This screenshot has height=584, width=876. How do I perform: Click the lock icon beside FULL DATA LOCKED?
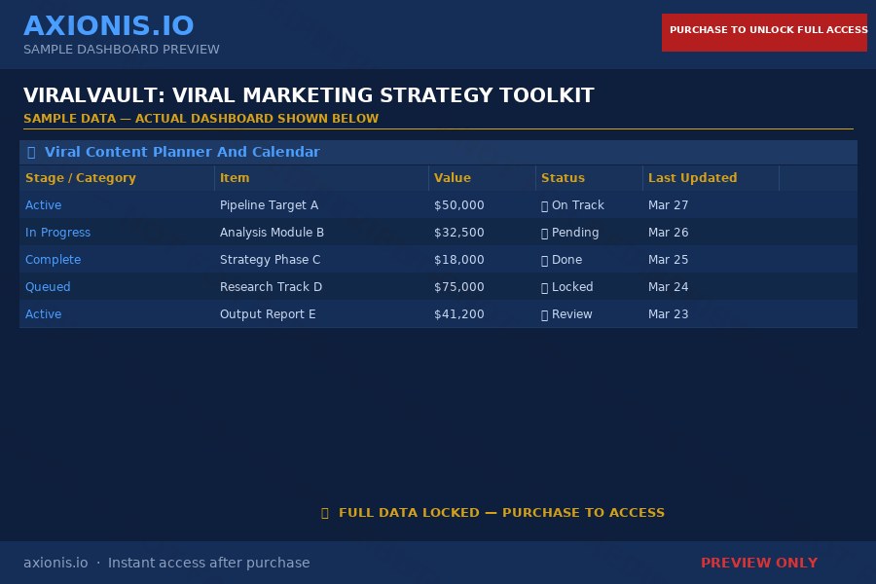[325, 513]
